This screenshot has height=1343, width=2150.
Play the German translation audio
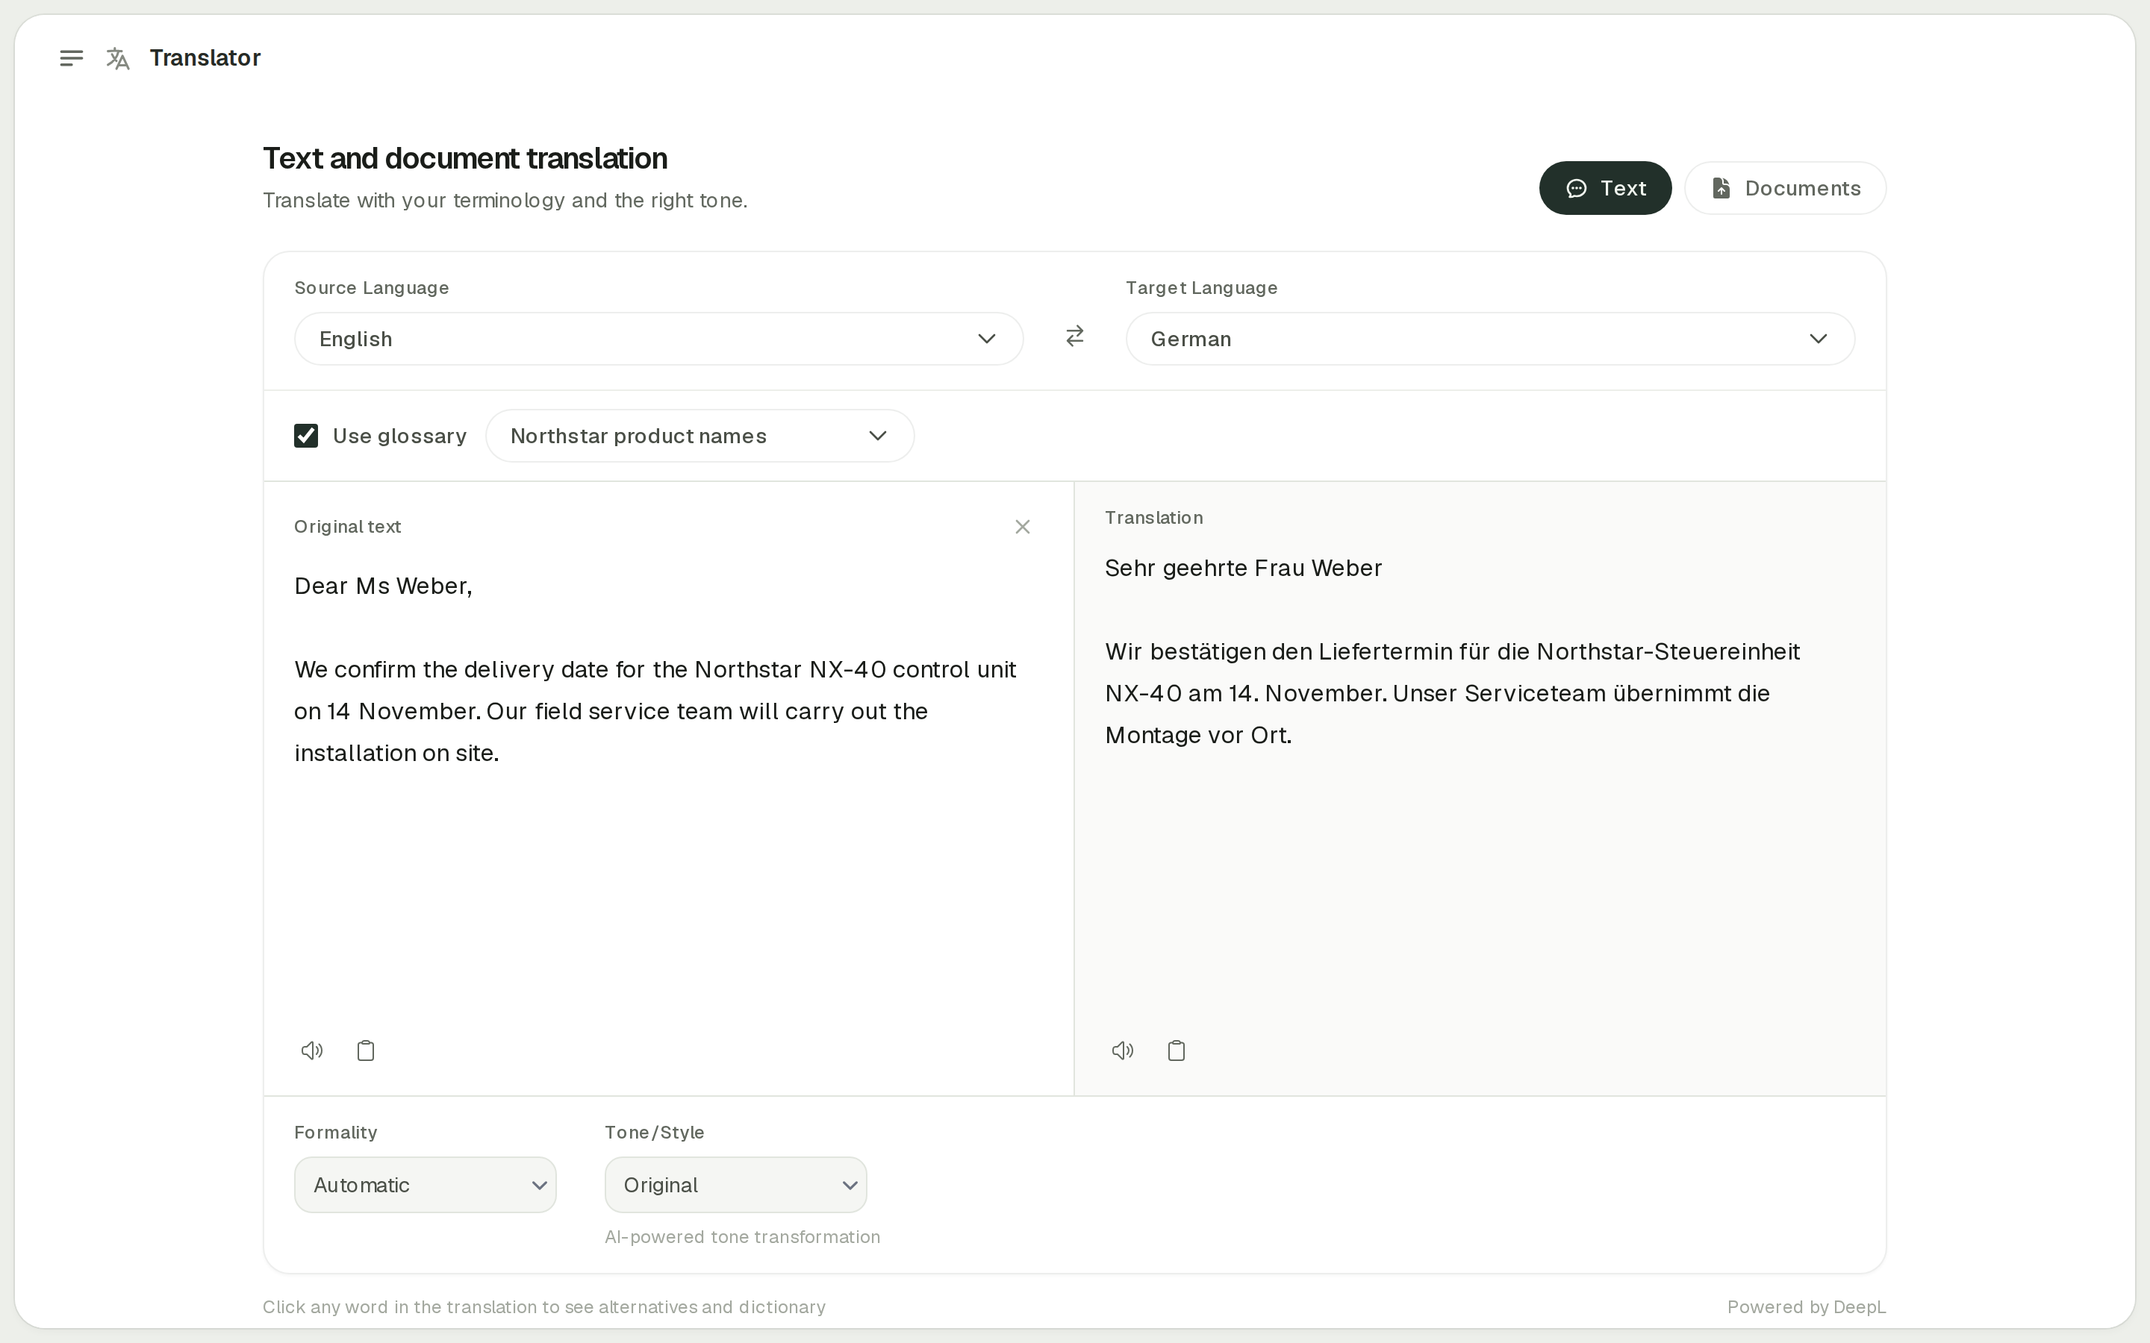tap(1123, 1051)
